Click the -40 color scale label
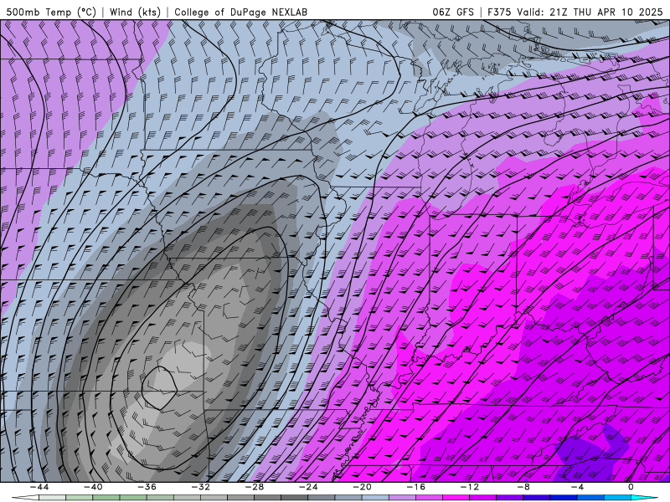Screen dimensions: 670x502 [x=93, y=487]
